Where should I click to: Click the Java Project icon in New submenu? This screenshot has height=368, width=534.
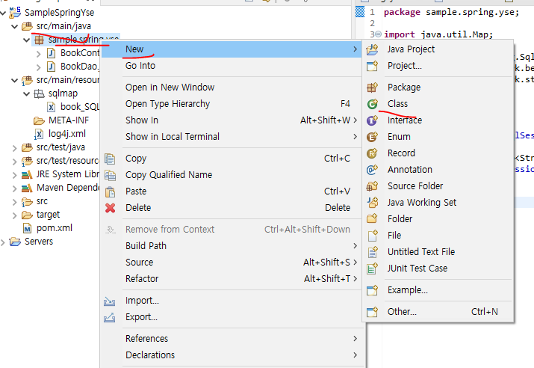(372, 49)
